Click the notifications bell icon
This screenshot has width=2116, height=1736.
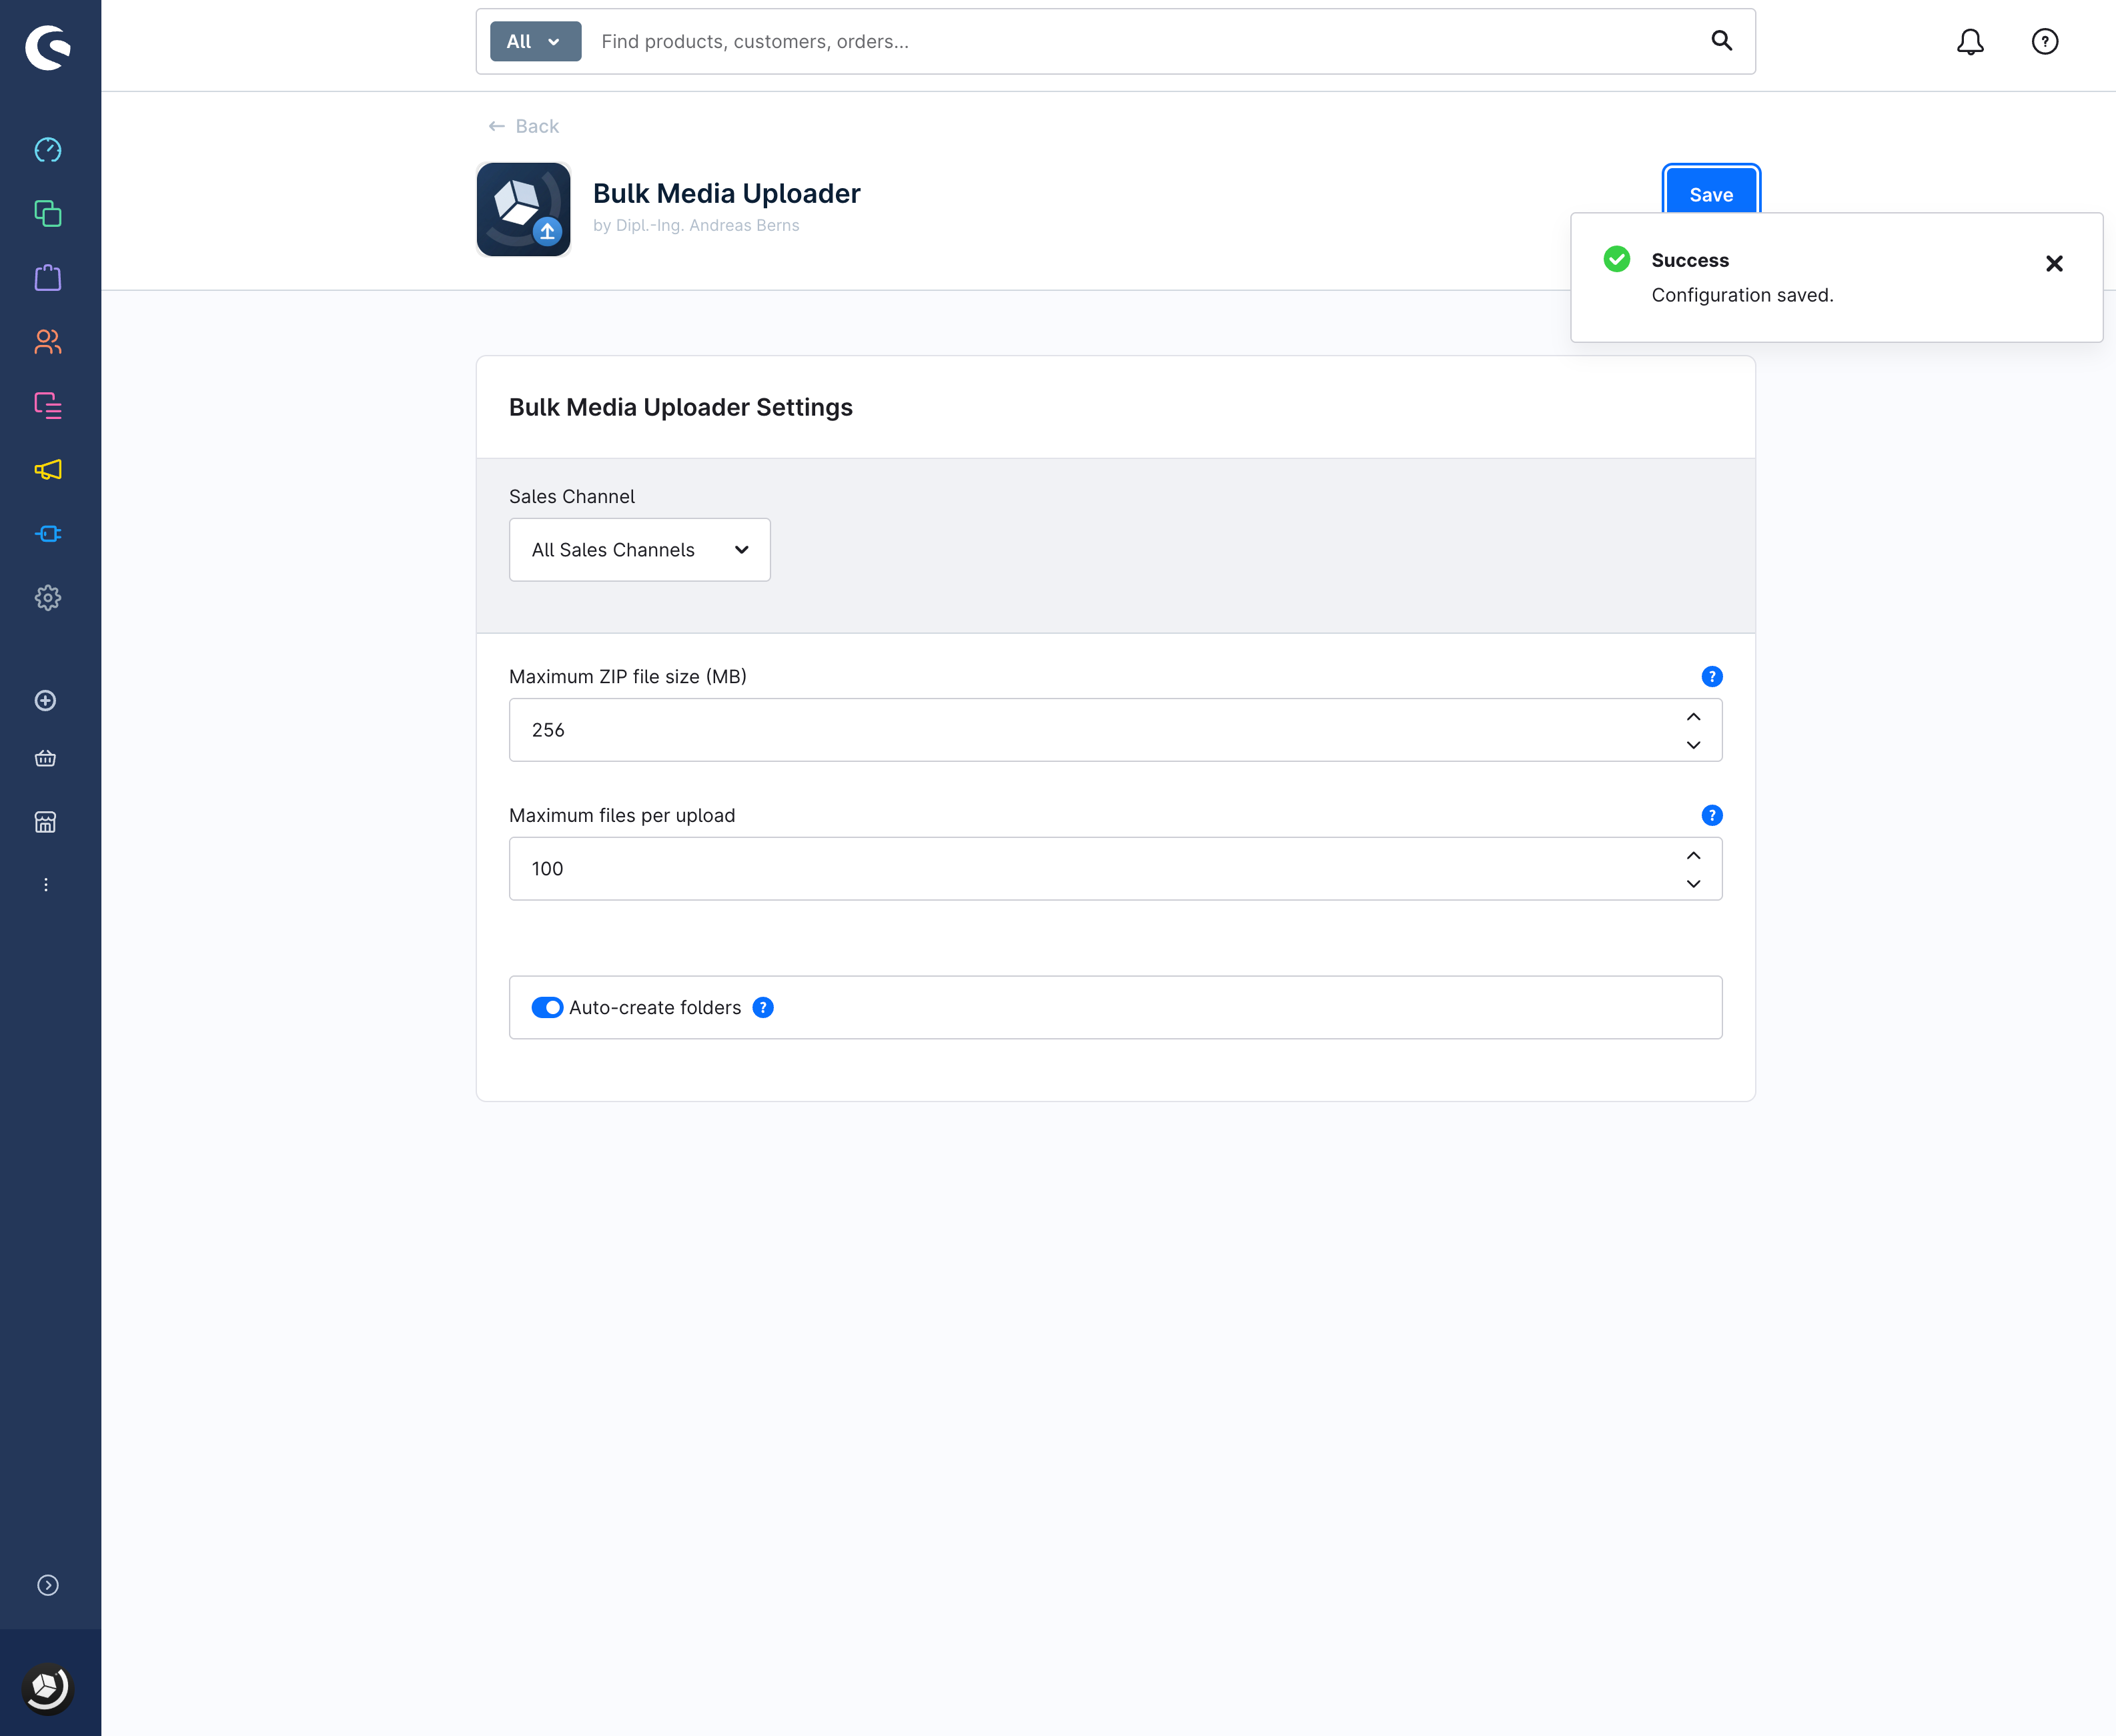[1970, 42]
